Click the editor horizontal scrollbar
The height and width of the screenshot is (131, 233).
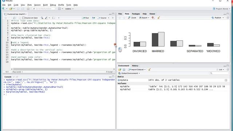click(42, 69)
